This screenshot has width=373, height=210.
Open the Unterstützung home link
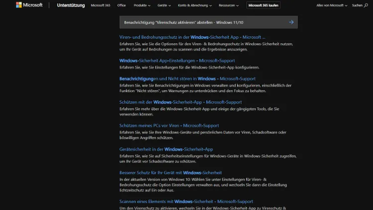(x=71, y=5)
